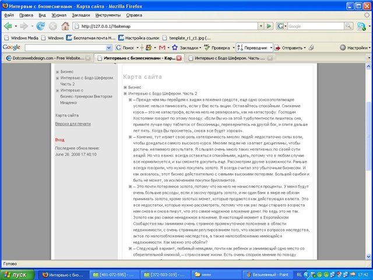Screen dimensions: 373x280
Task: Open sidebar link Интервью с бизнес-тренером Виктором Мищенко
Action: pyautogui.click(x=86, y=96)
